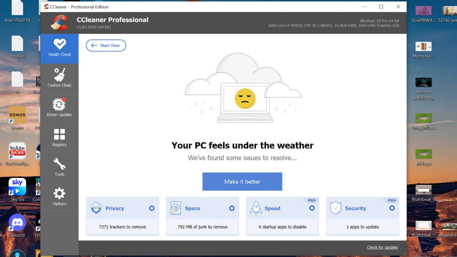Select the Space card title

pyautogui.click(x=193, y=208)
